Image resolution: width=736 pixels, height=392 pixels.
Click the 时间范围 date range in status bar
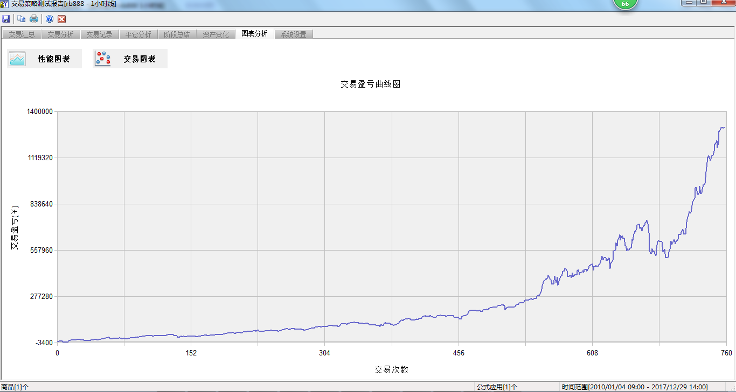(635, 387)
